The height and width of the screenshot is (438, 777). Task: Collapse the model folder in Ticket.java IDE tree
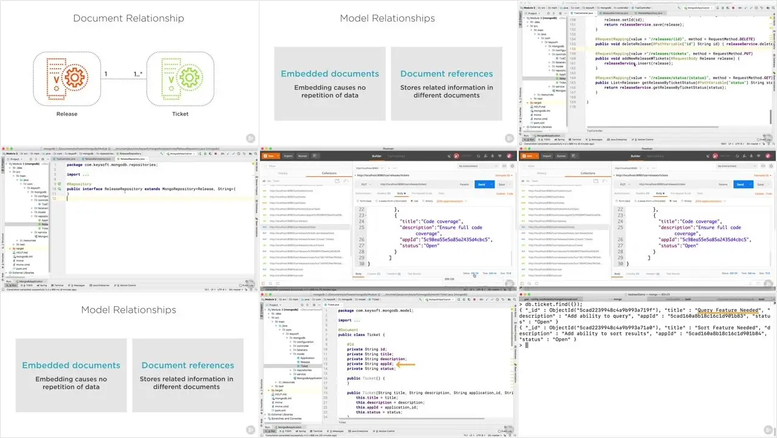(292, 354)
